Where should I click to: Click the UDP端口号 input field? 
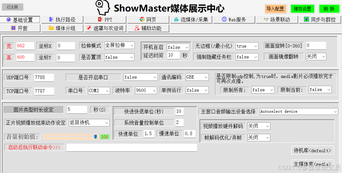pyautogui.click(x=44, y=77)
